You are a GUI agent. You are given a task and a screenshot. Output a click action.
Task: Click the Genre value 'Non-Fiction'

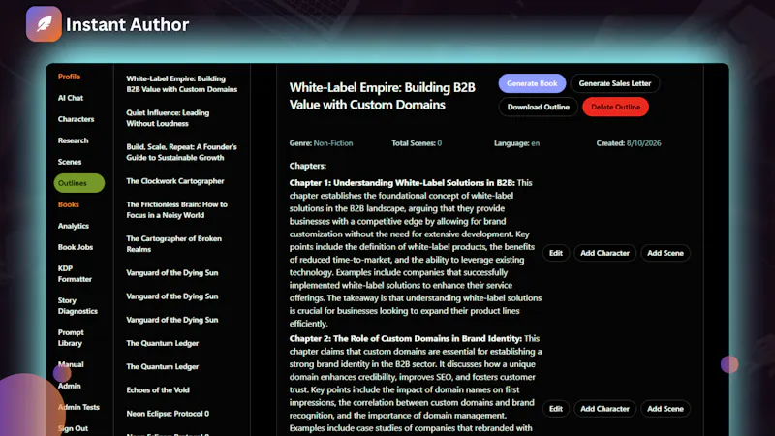(x=333, y=143)
